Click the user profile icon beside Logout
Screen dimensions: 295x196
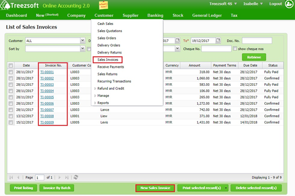click(289, 4)
